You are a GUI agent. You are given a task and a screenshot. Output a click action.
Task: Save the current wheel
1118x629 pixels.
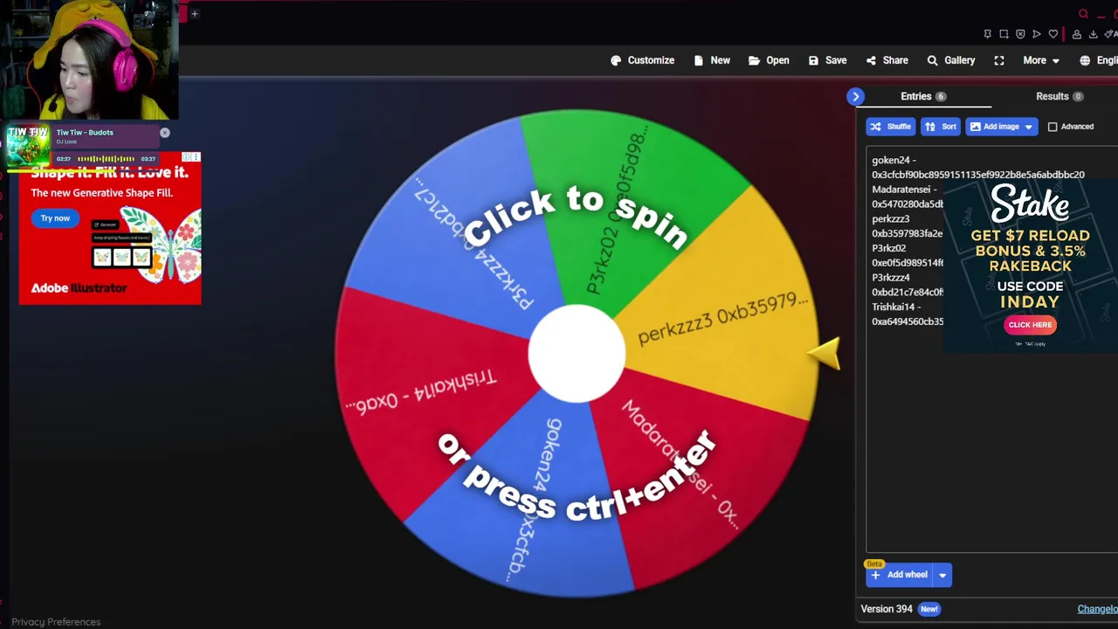[827, 60]
